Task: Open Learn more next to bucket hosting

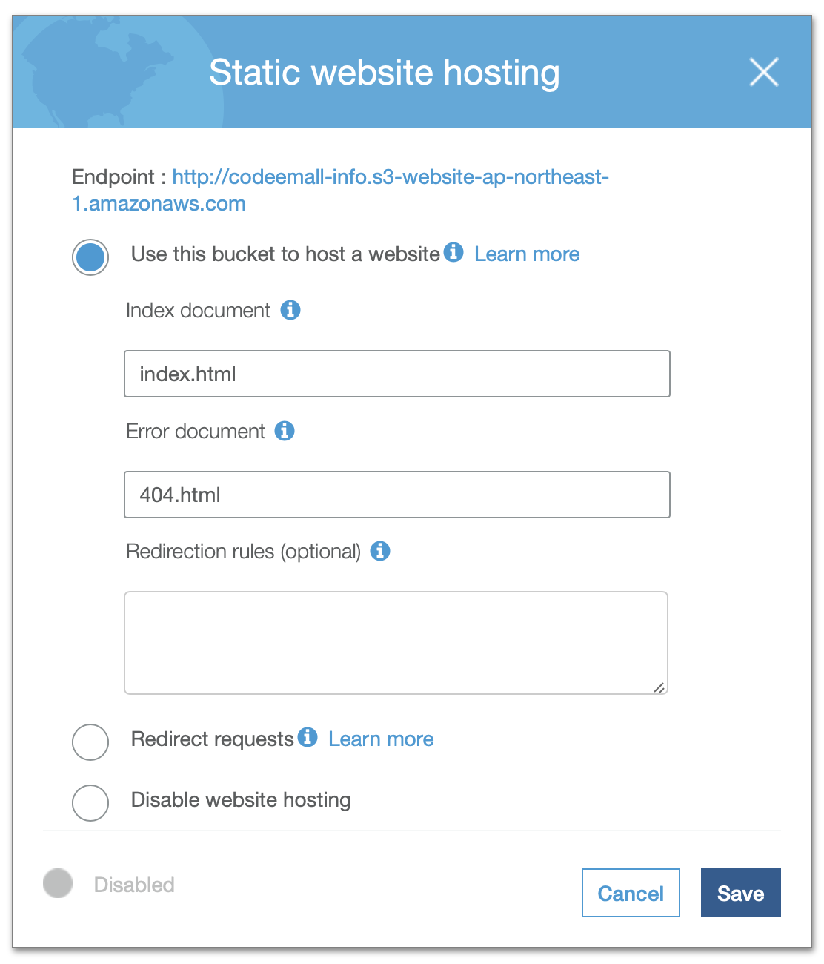Action: (527, 254)
